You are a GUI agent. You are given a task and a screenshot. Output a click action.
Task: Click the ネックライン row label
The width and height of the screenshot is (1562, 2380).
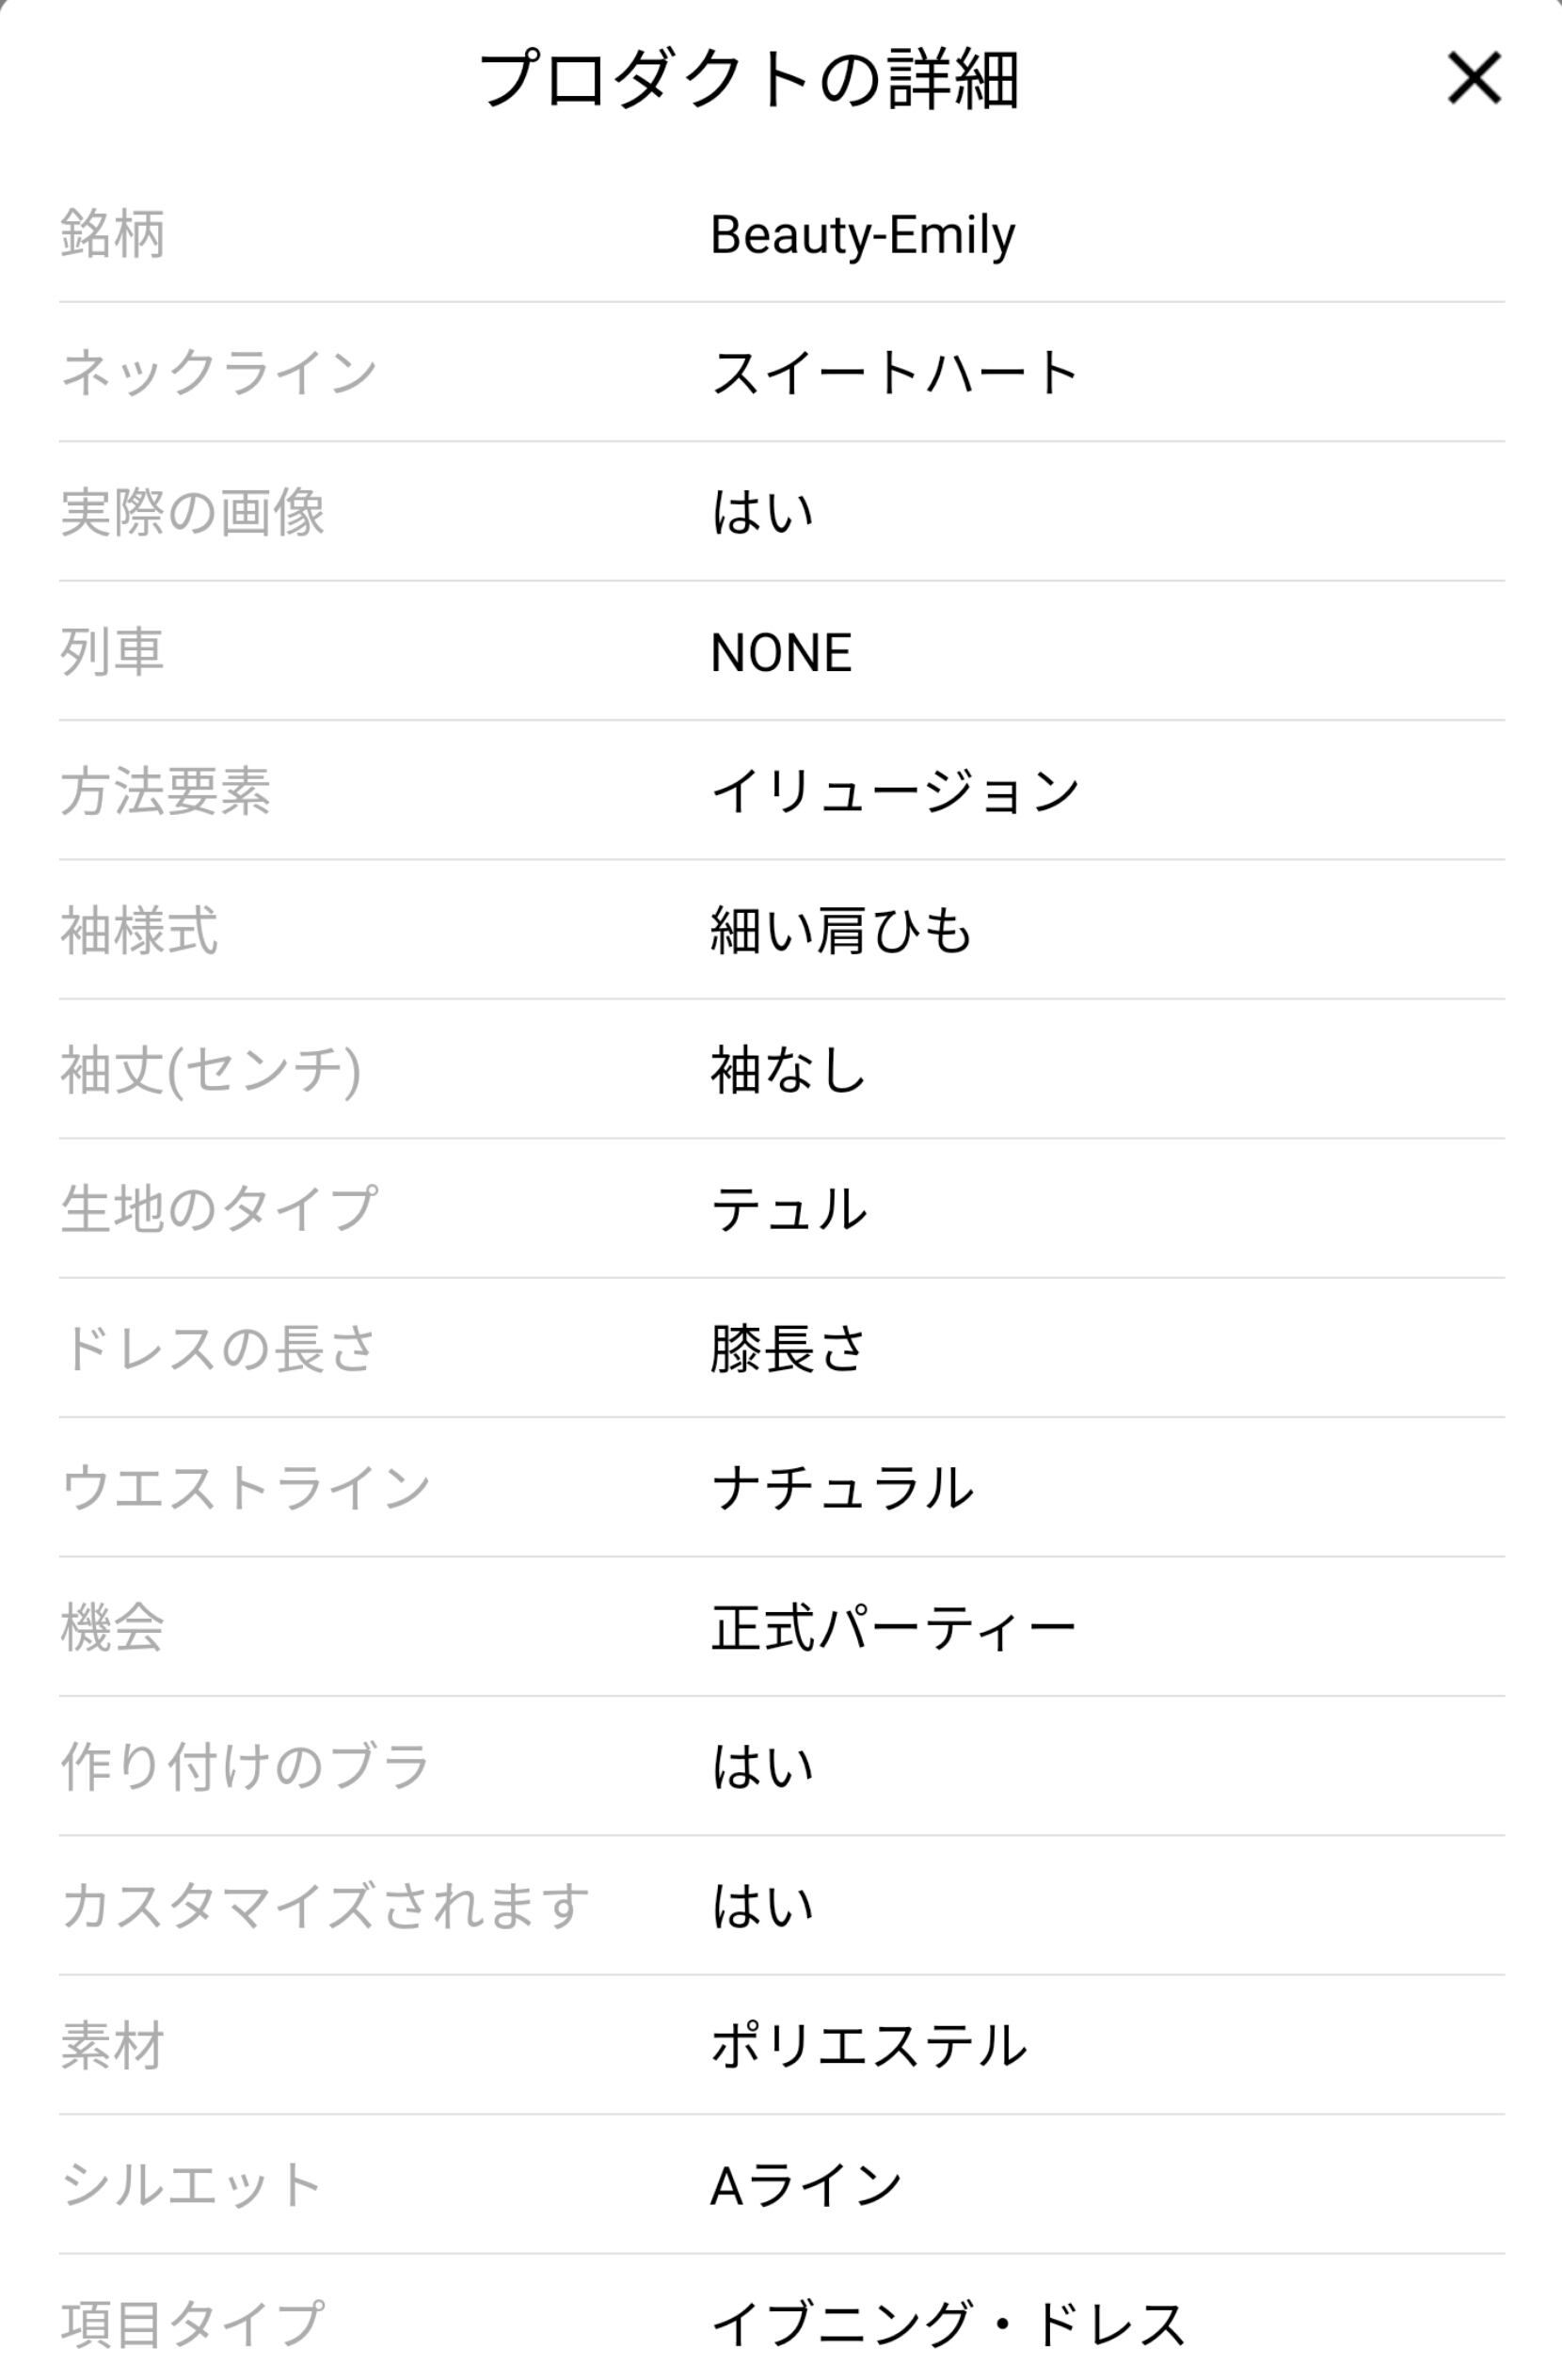coord(219,373)
